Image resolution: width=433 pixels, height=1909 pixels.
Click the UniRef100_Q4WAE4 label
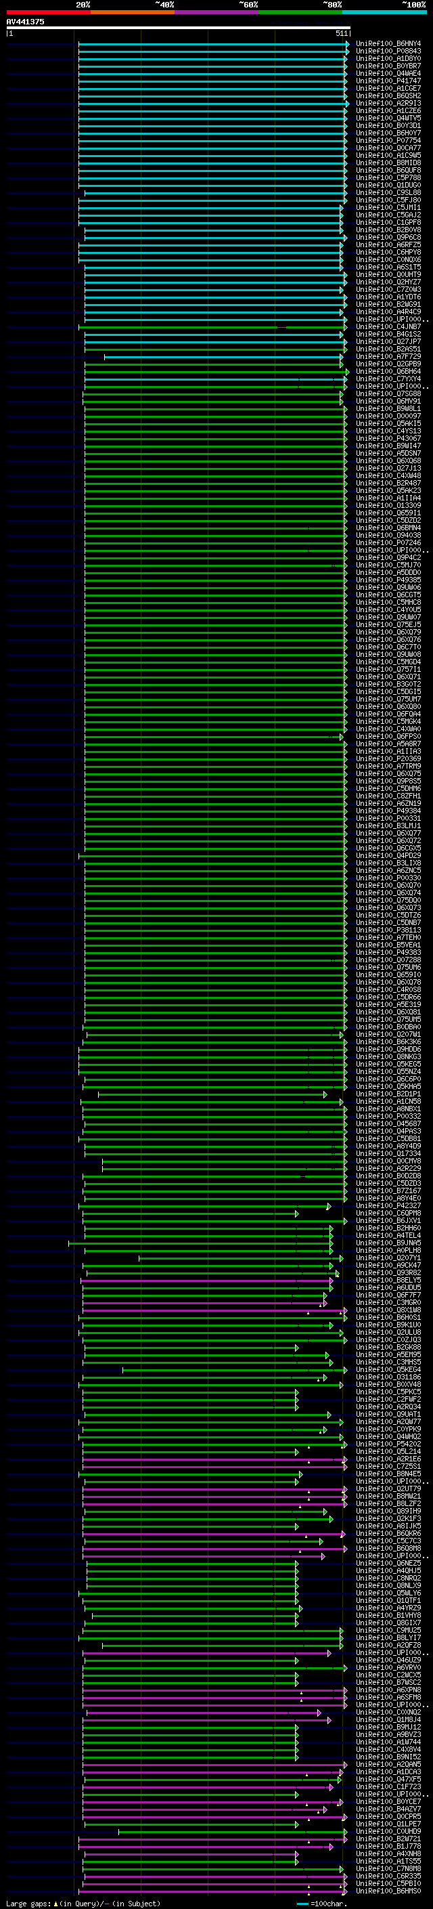[388, 73]
